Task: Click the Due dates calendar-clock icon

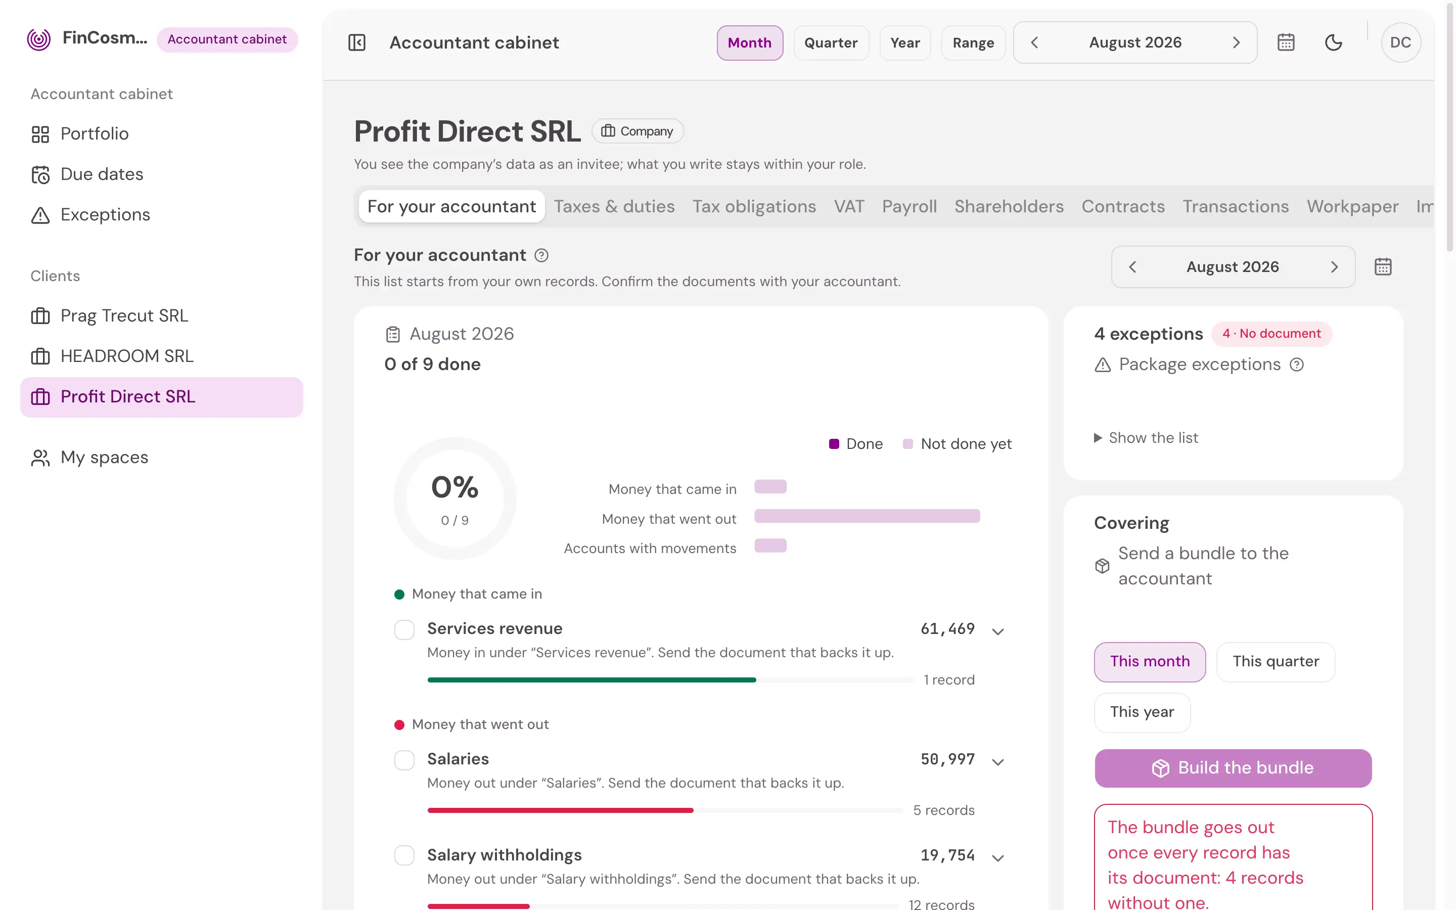Action: point(40,174)
